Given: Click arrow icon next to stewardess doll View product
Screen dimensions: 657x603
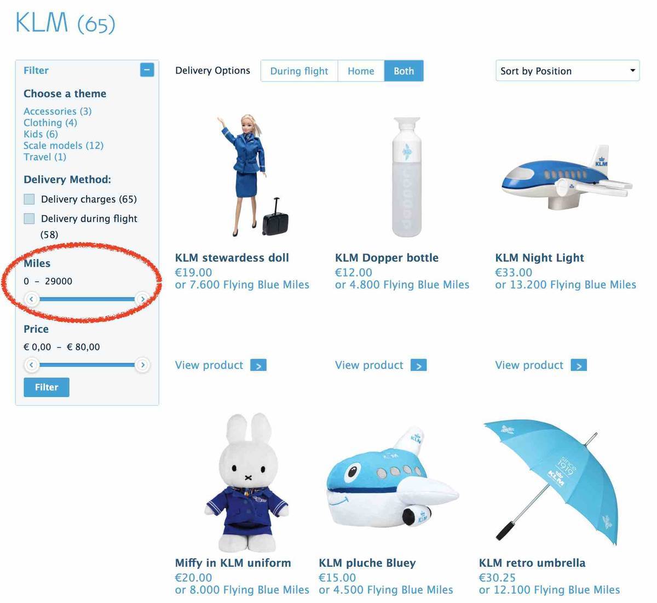Looking at the screenshot, I should [x=258, y=365].
